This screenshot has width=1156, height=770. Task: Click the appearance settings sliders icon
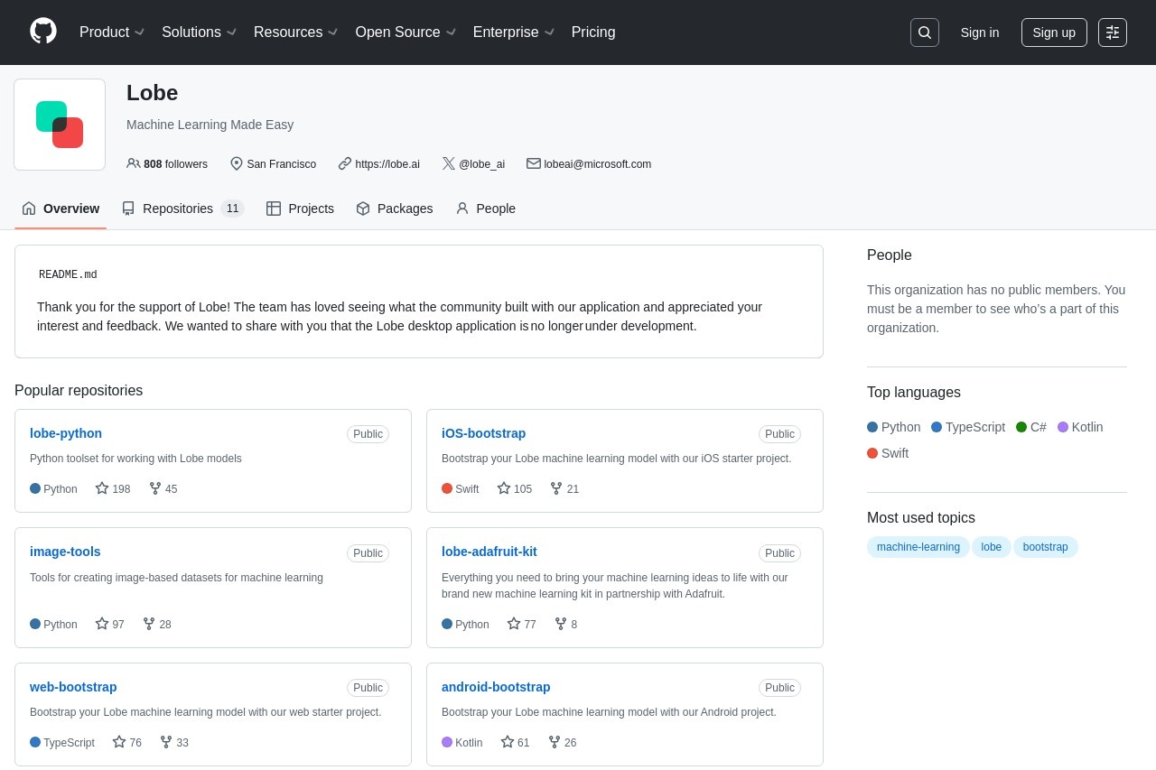(x=1112, y=32)
